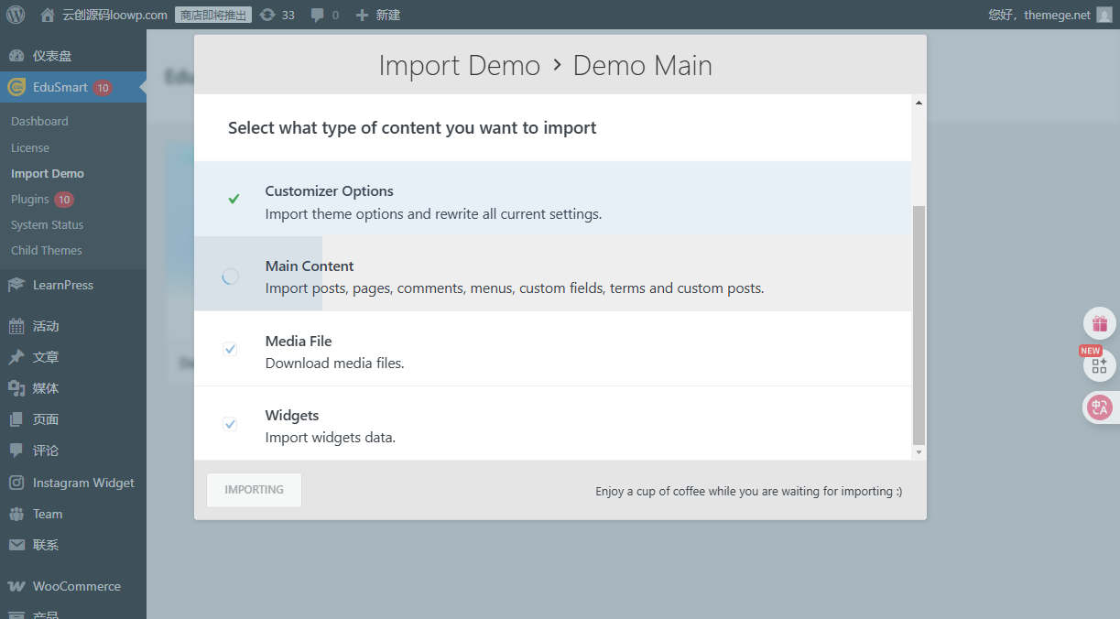Click the modal vertical scrollbar thumb
Screen dimensions: 1120x619
[919, 325]
